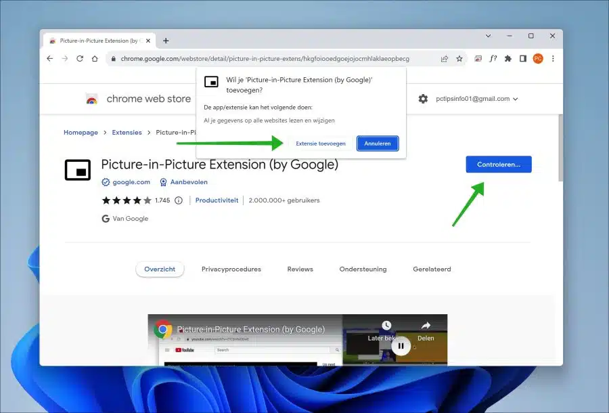The image size is (609, 413).
Task: Click the lock icon in address bar
Action: click(114, 59)
